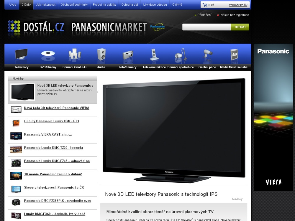Open the Jak nakupovat menu item
This screenshot has height=221, width=295.
point(46,5)
